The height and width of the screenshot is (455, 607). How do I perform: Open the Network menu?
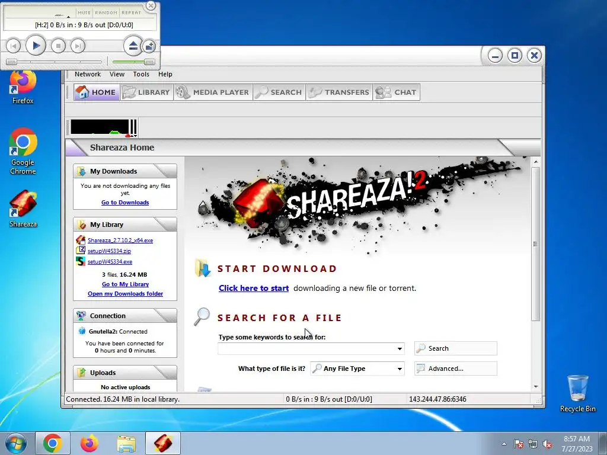point(88,74)
